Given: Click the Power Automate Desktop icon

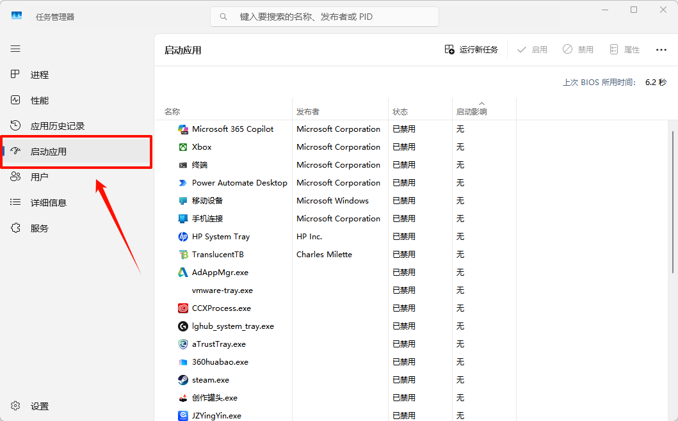Looking at the screenshot, I should (183, 183).
